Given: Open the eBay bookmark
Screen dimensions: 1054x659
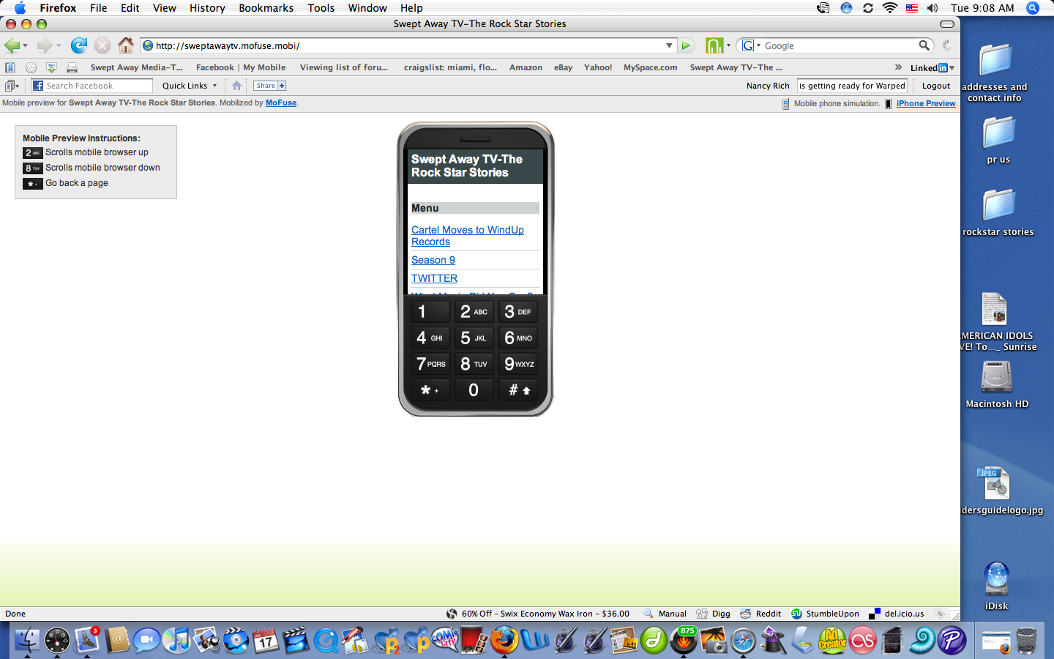Looking at the screenshot, I should click(563, 67).
